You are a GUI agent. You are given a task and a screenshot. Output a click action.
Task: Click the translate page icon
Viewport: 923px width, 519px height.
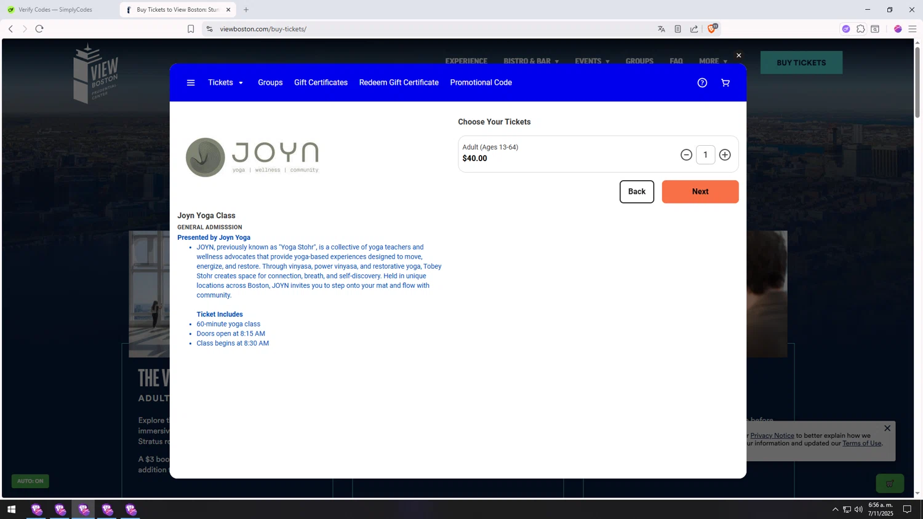661,29
